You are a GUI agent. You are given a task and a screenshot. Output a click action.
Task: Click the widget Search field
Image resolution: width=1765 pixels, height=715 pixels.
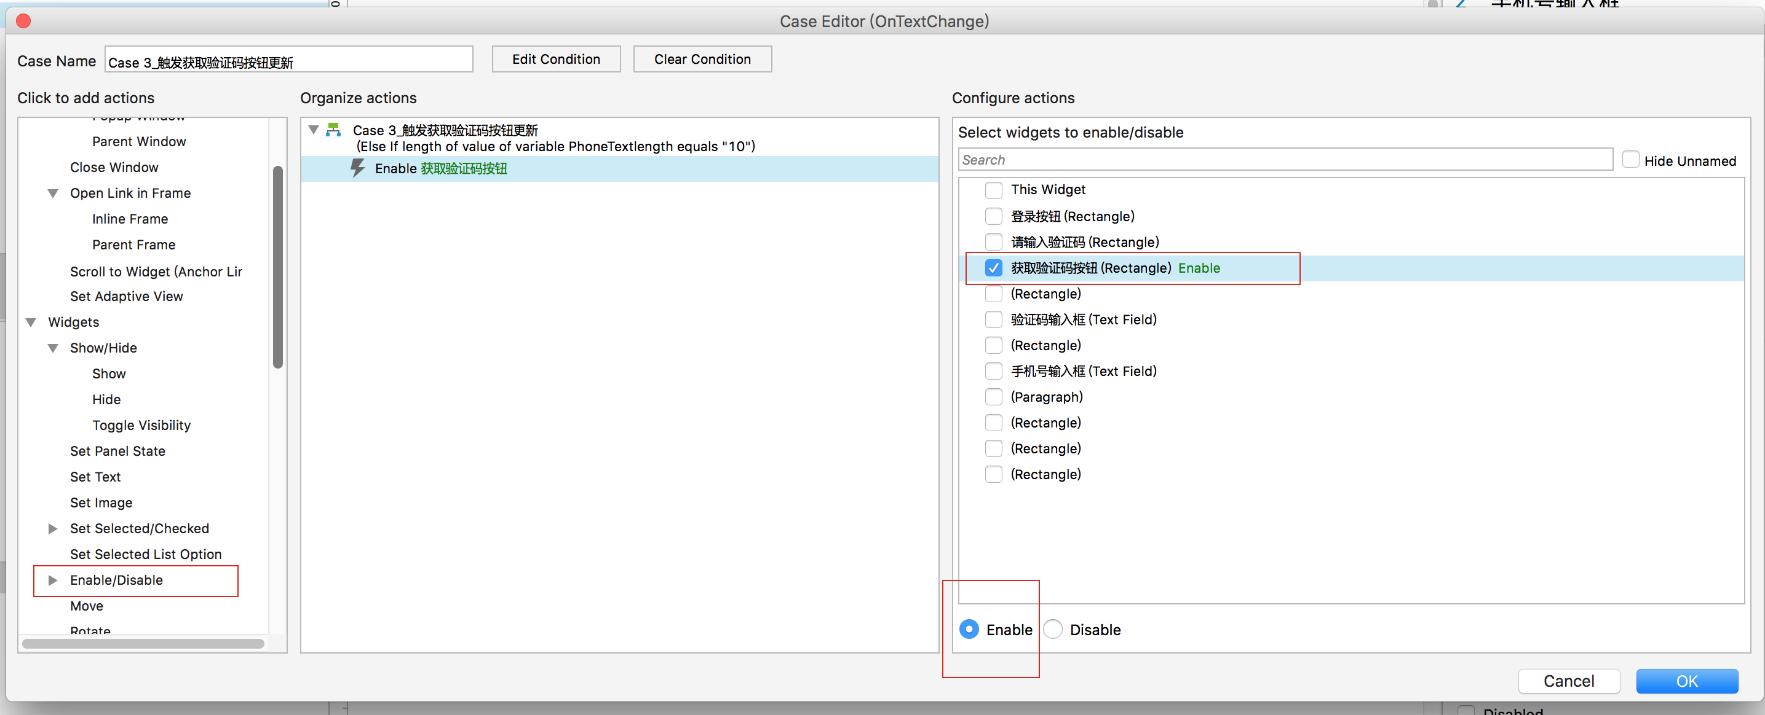pyautogui.click(x=1285, y=160)
